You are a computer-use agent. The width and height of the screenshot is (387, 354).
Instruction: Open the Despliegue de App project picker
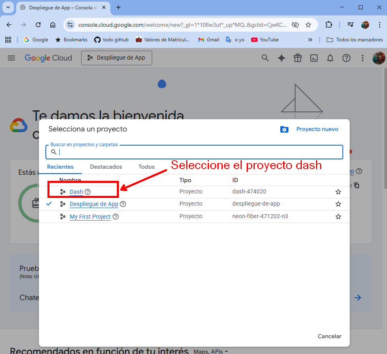[116, 58]
